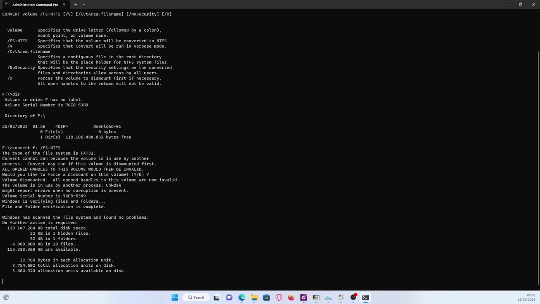Open Microsoft Edge from the taskbar
Viewport: 540px width, 304px height.
point(242,297)
